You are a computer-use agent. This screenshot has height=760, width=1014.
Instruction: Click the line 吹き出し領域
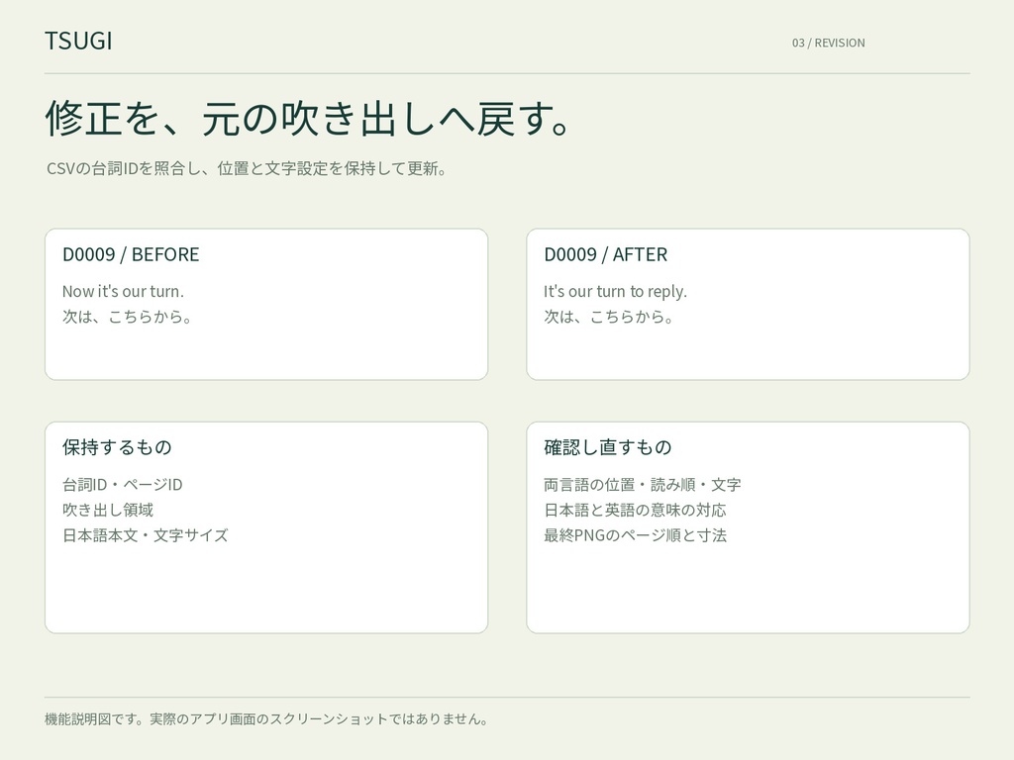[x=108, y=510]
